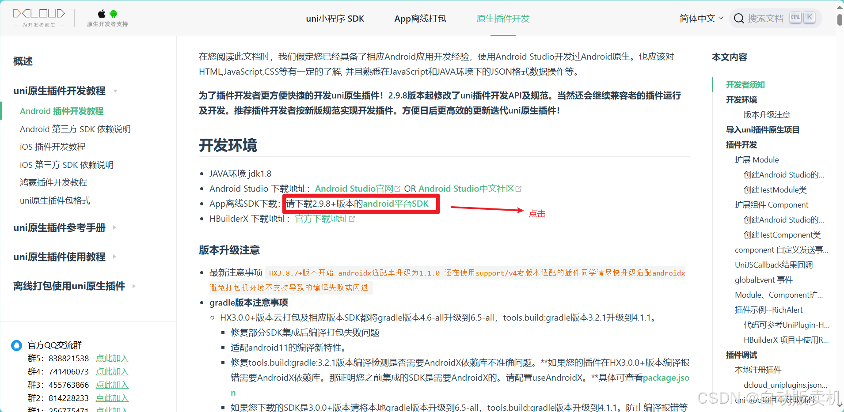Jump to HBuilderX 项目中使用R... outline entry
The width and height of the screenshot is (844, 412).
pyautogui.click(x=786, y=340)
